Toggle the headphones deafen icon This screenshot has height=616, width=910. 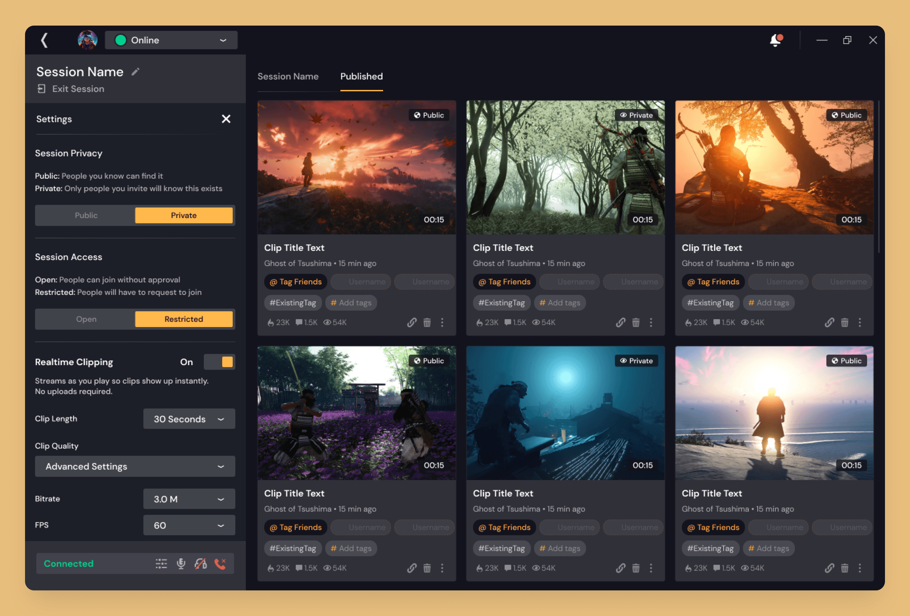(200, 563)
